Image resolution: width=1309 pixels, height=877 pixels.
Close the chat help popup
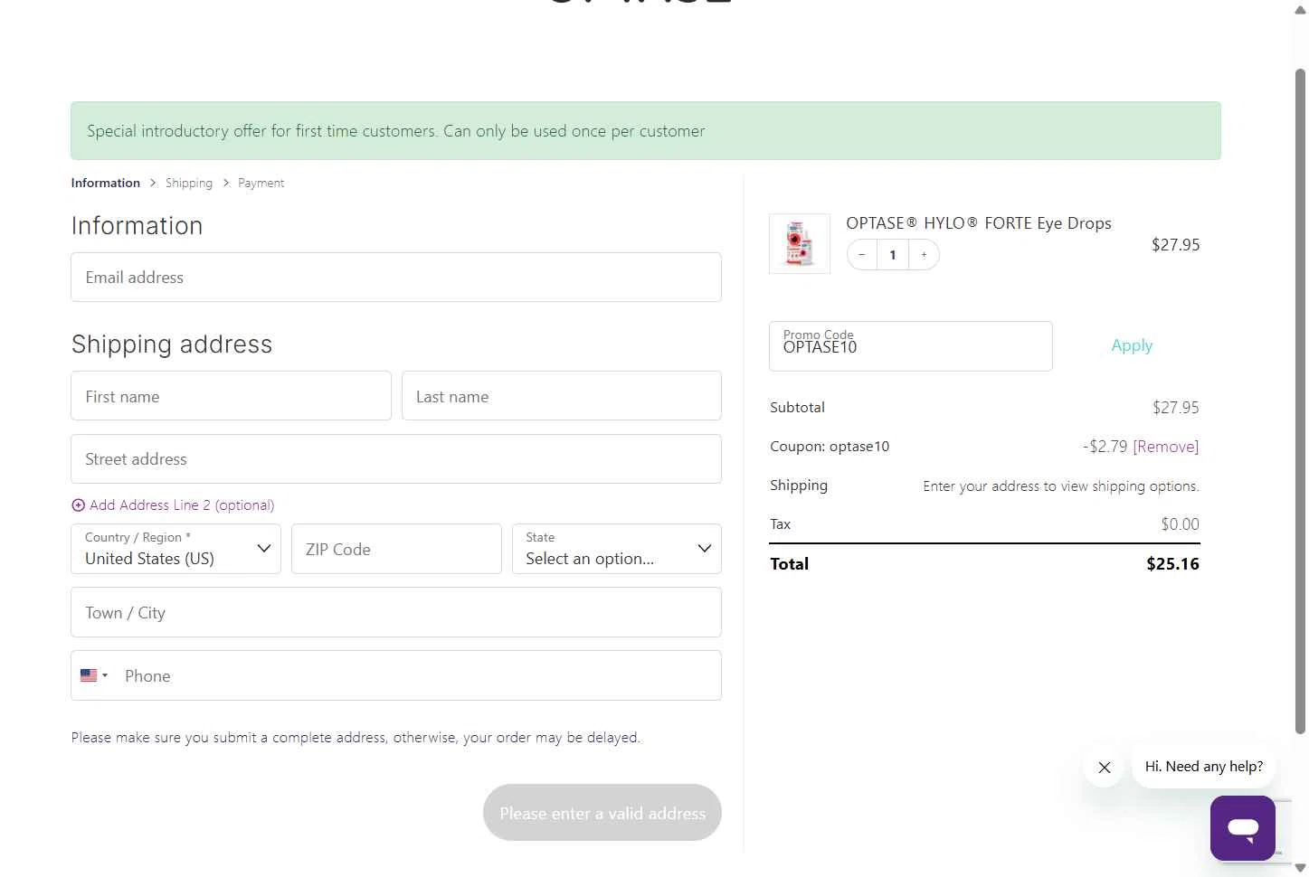pos(1105,768)
